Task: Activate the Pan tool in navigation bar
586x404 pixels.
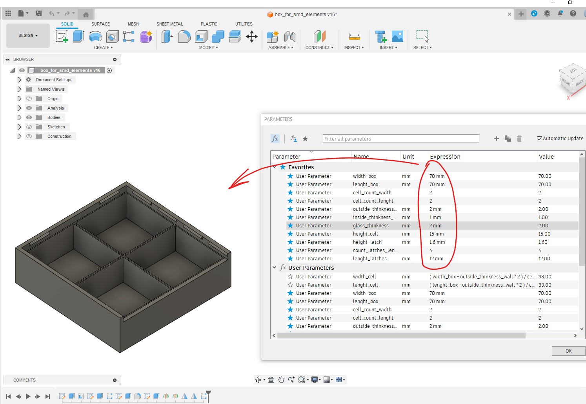Action: click(x=281, y=380)
